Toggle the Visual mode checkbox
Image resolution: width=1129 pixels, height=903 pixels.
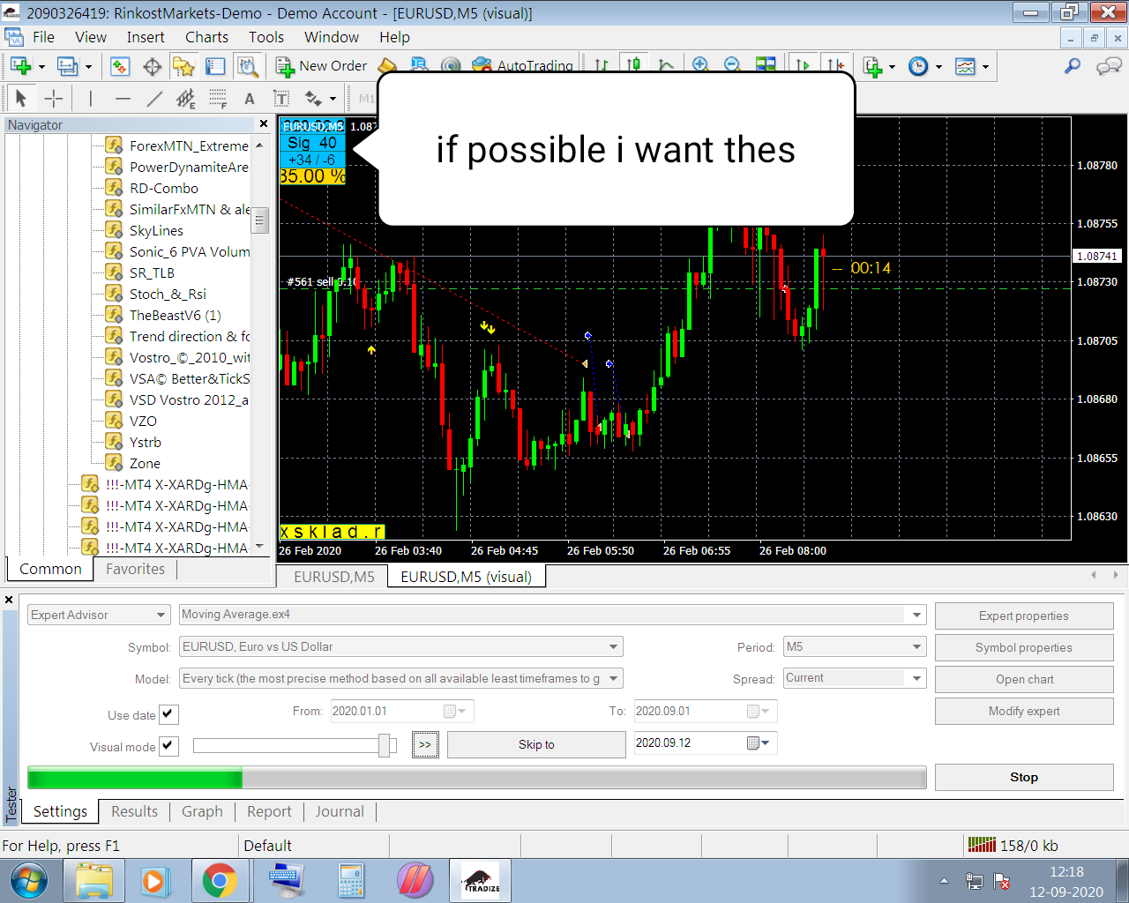pyautogui.click(x=168, y=746)
